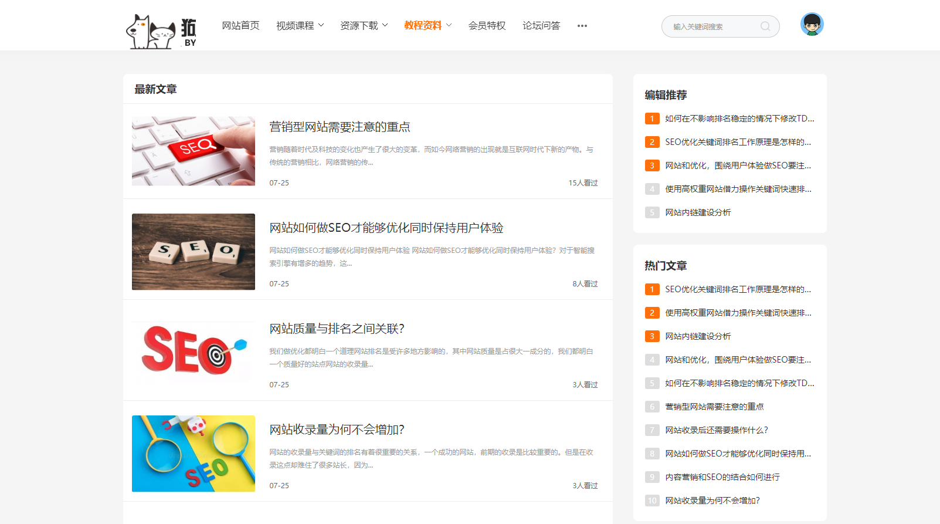Viewport: 940px width, 524px height.
Task: Select the 教程资料 menu item
Action: [423, 25]
